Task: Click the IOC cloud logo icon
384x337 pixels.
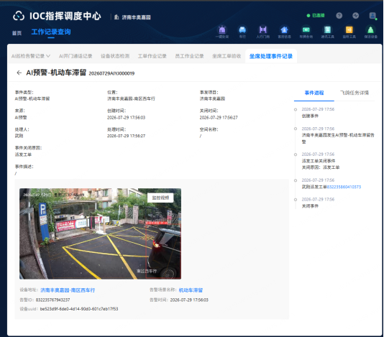Action: tap(19, 16)
